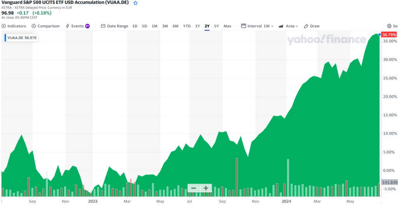Select the Draw pencil tool
398x207 pixels.
click(x=306, y=26)
